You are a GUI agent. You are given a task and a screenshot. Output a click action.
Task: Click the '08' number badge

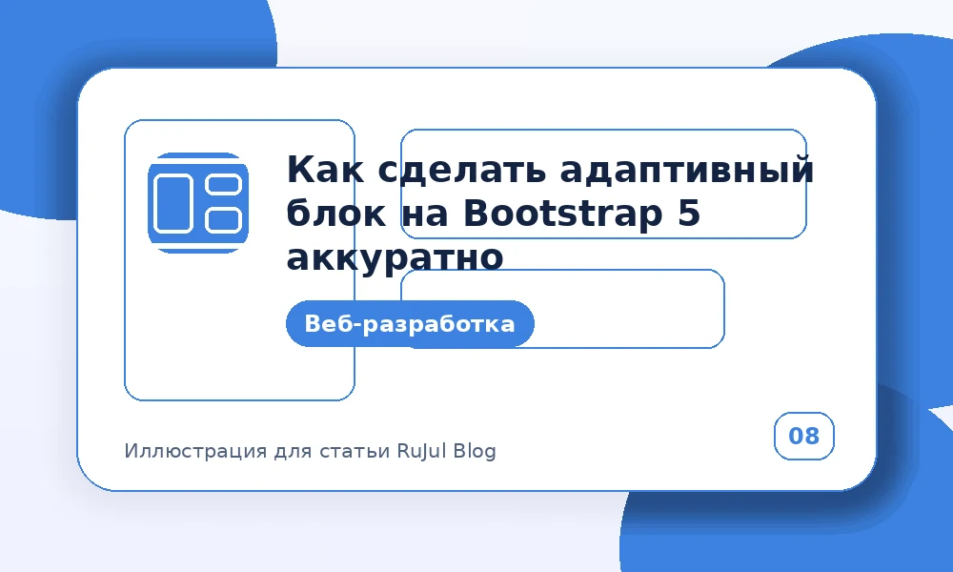tap(803, 436)
